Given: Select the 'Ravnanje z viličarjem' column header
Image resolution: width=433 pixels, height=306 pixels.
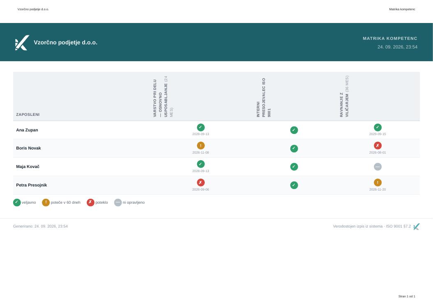Looking at the screenshot, I should point(344,96).
